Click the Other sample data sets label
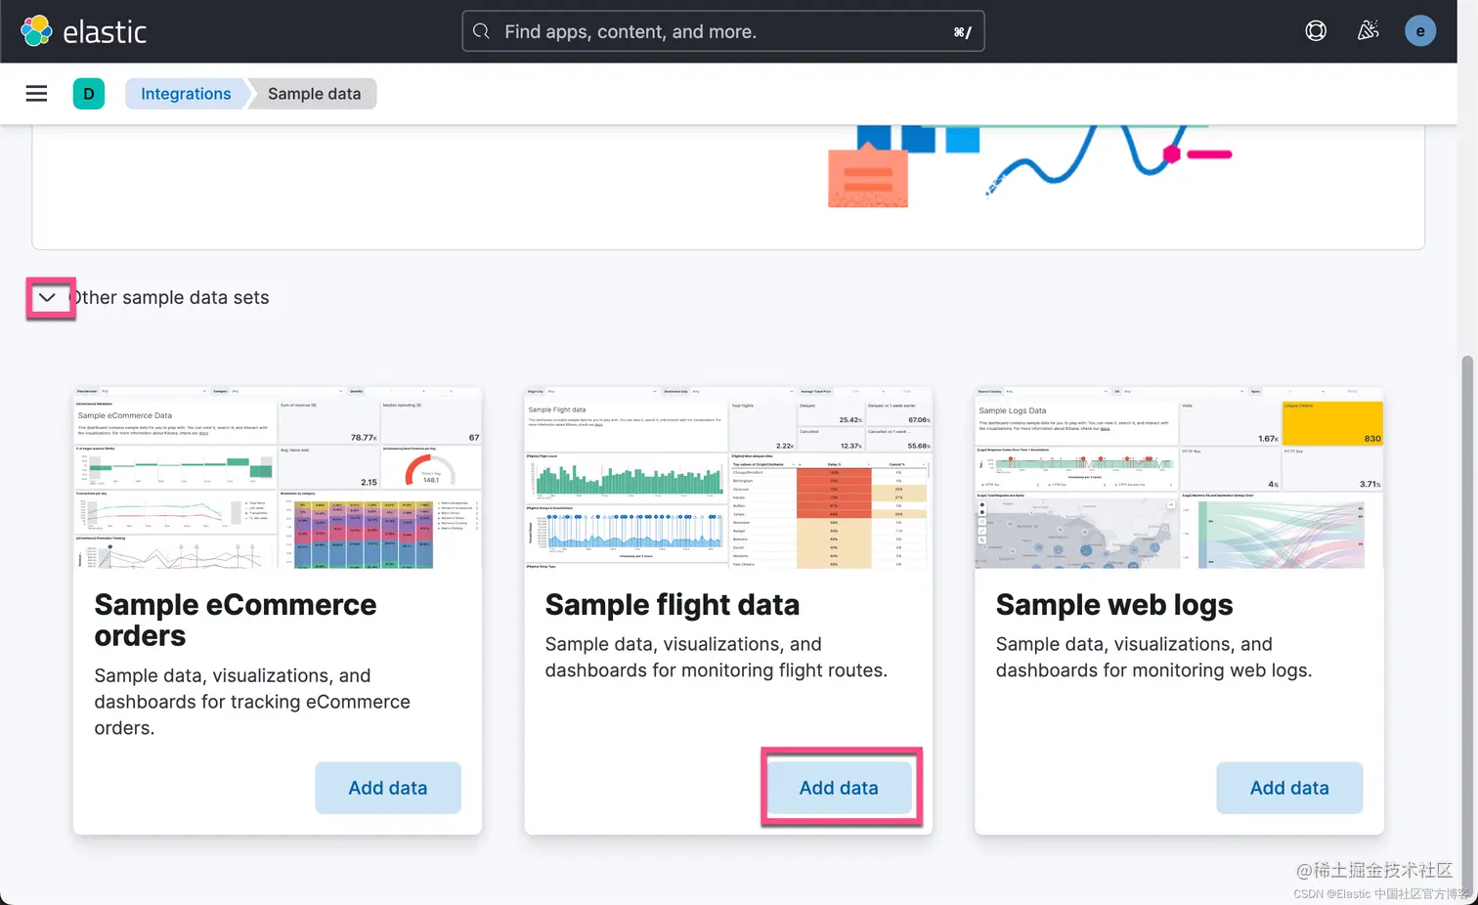 [x=169, y=297]
